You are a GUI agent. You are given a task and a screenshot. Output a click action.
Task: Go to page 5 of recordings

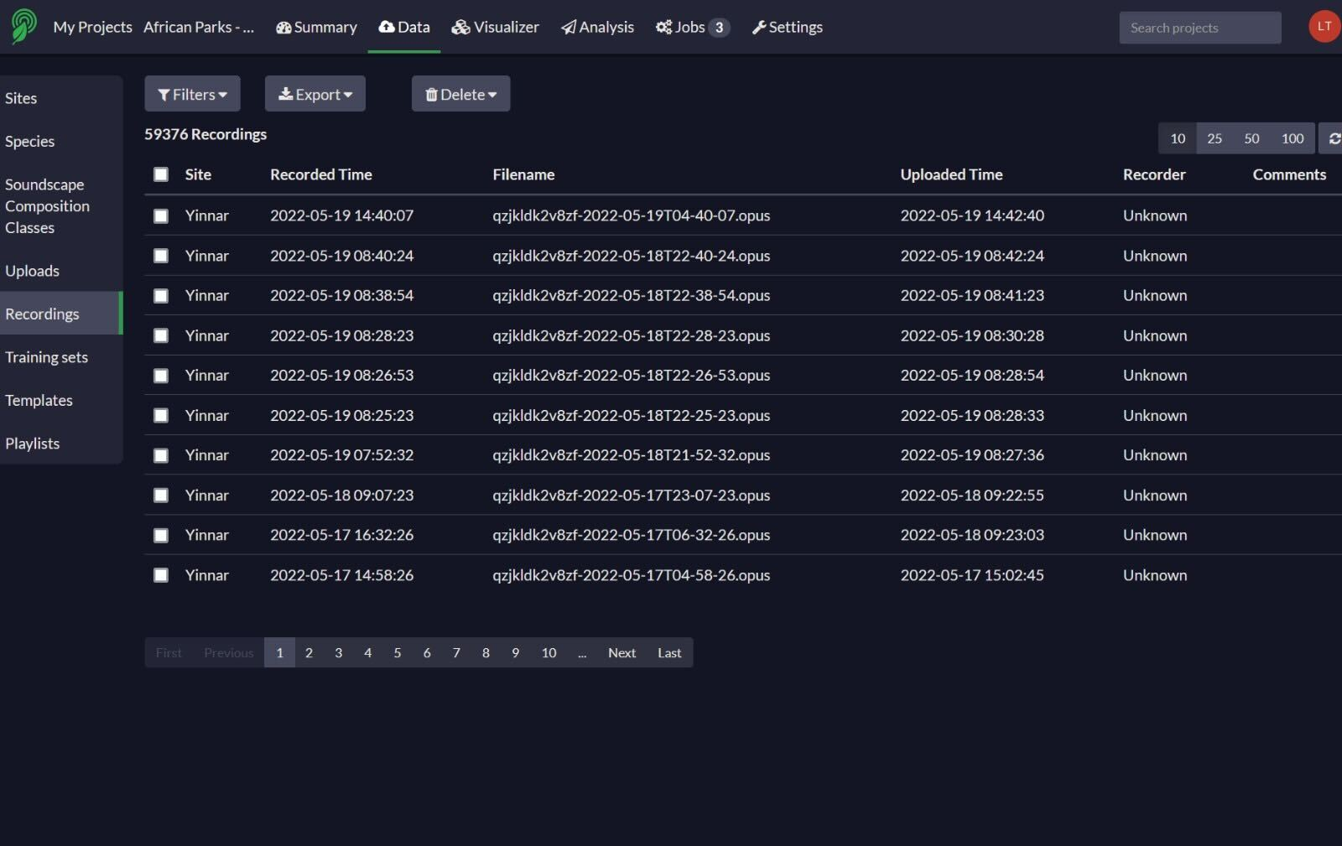tap(397, 652)
